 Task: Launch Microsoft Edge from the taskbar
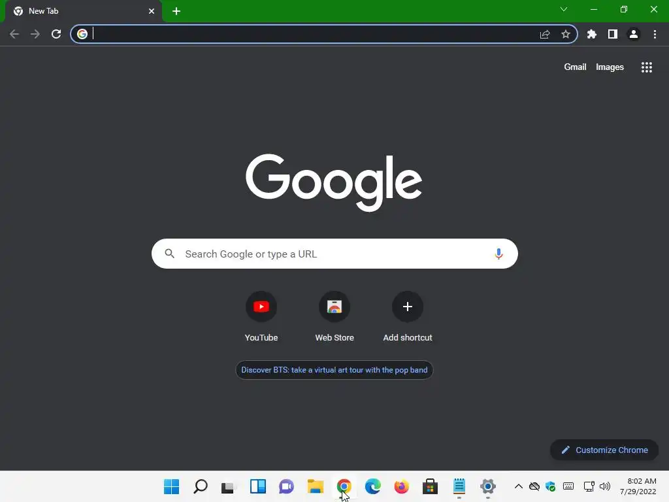coord(373,486)
